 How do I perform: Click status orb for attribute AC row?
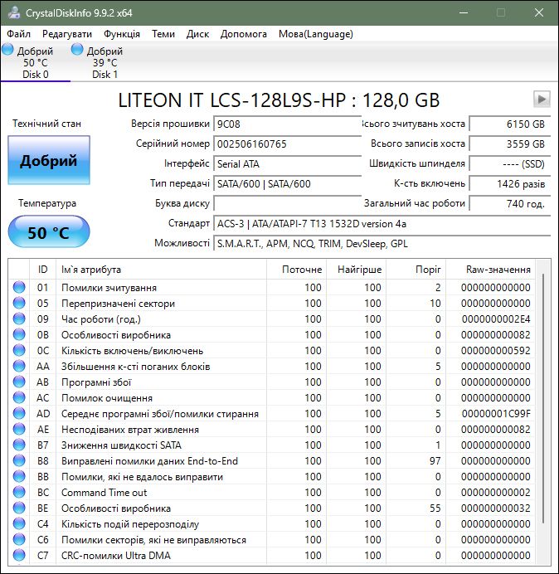point(19,397)
